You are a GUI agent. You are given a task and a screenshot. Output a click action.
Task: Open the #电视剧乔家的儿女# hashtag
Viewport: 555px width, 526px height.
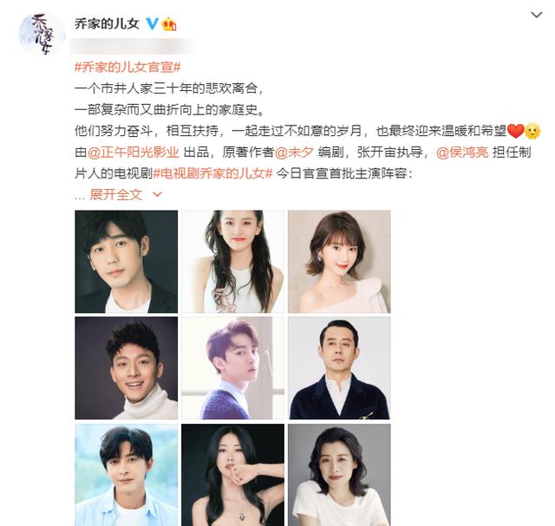point(212,173)
